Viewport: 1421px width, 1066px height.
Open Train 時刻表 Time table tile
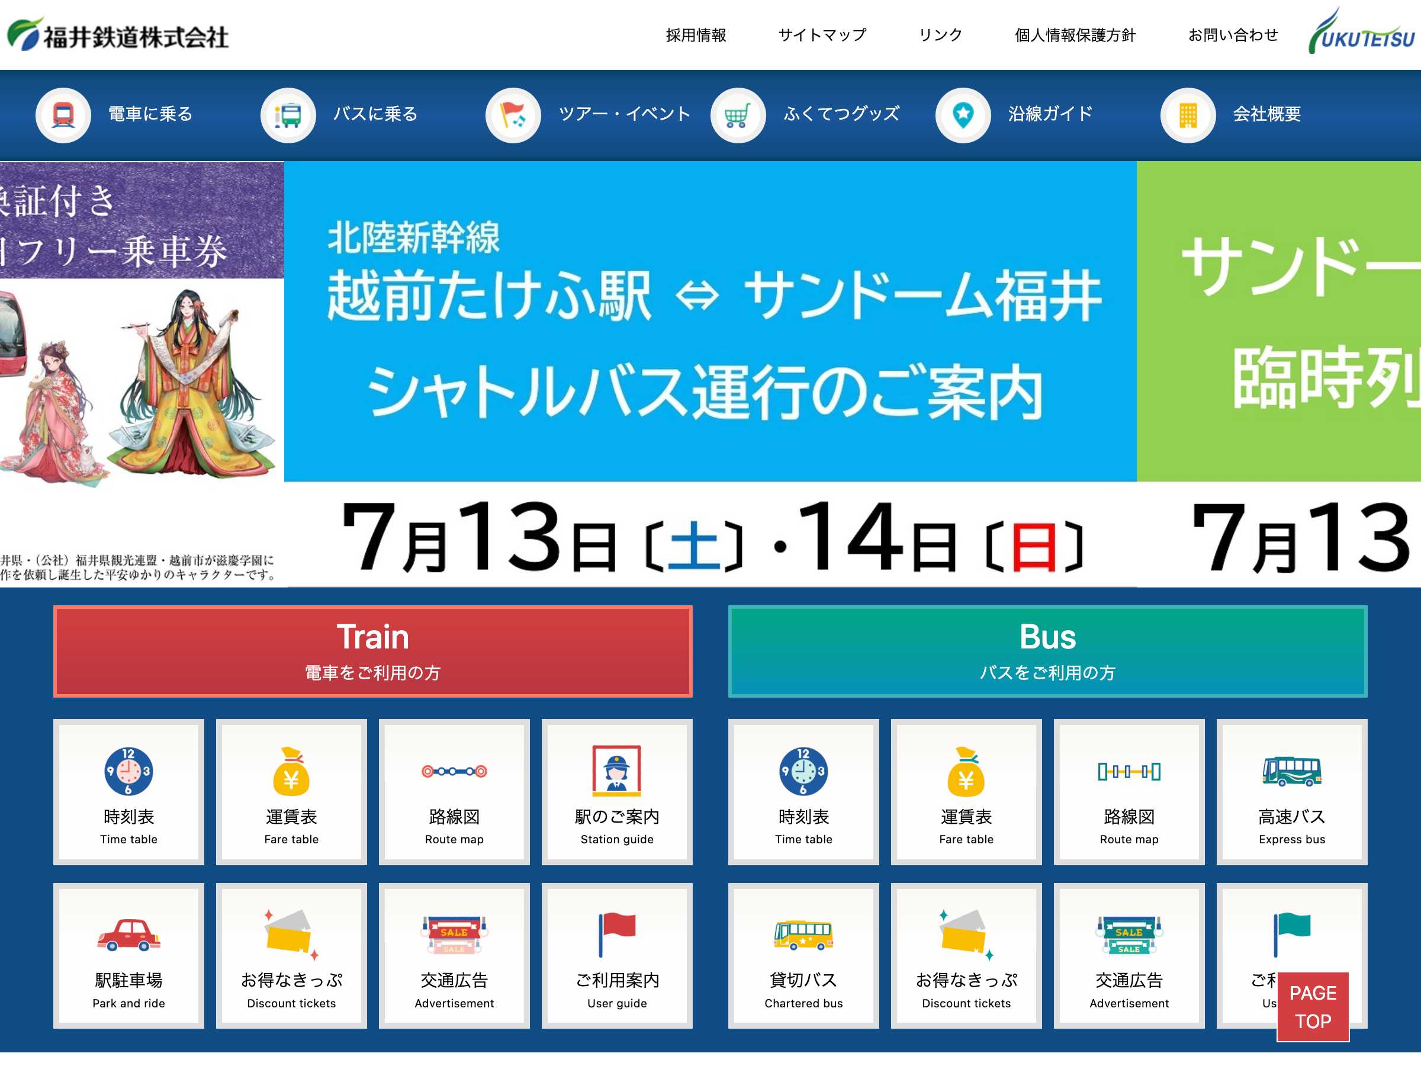[x=128, y=792]
